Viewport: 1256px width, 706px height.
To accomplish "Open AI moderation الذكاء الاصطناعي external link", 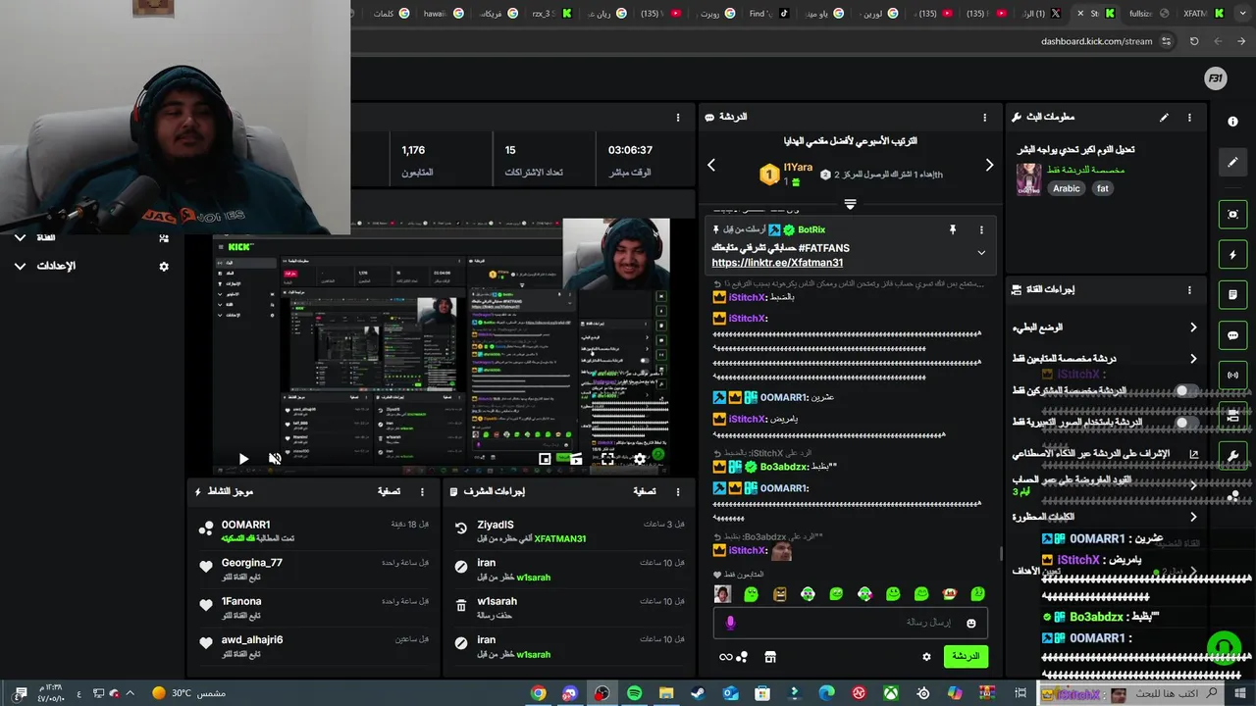I will click(1194, 454).
